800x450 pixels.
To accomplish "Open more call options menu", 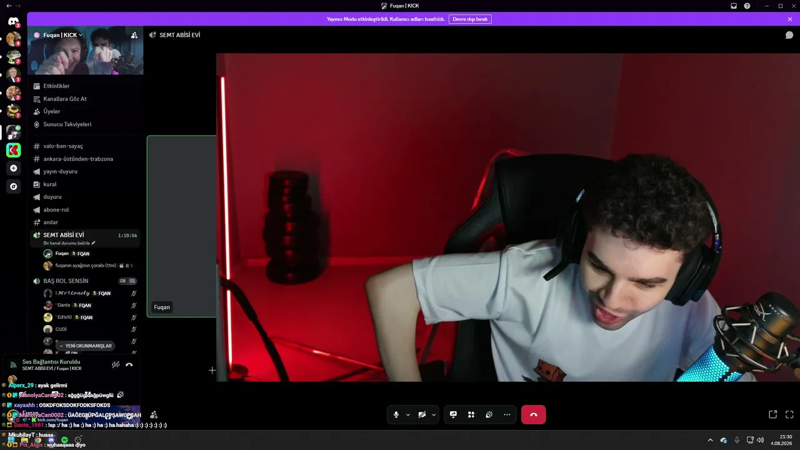I will (x=507, y=414).
